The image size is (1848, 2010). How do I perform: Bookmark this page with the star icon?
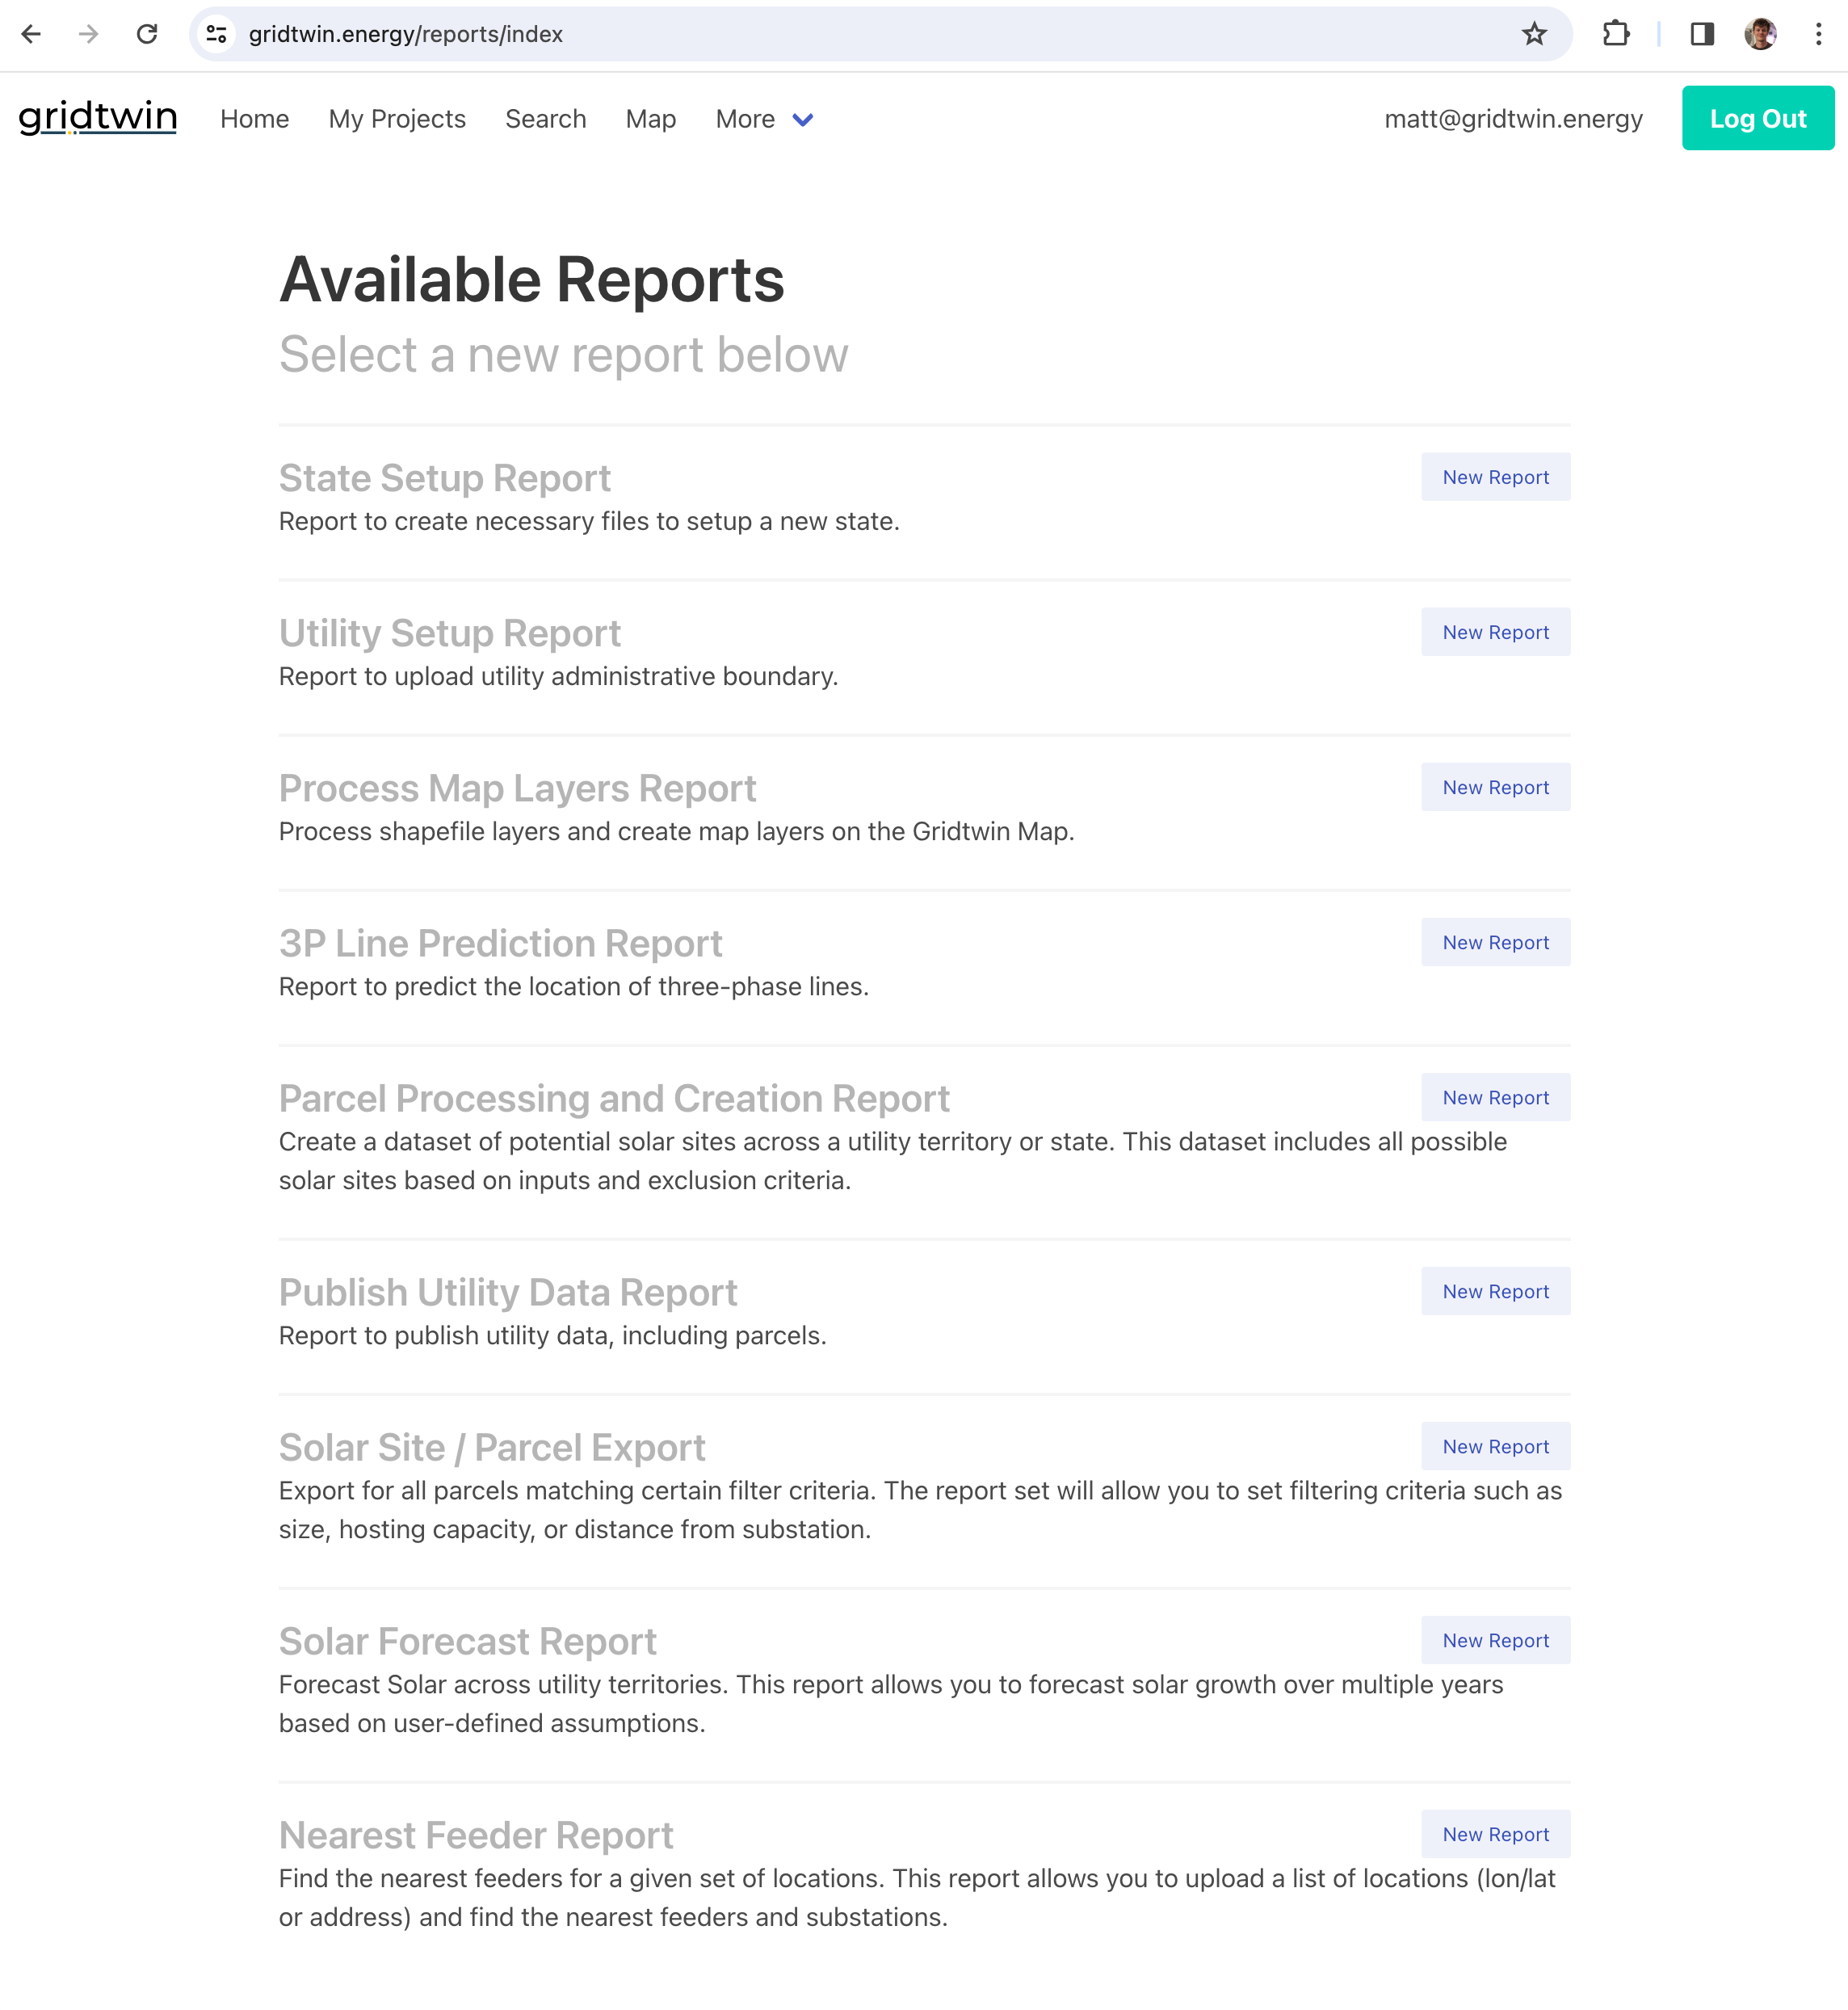[x=1534, y=34]
